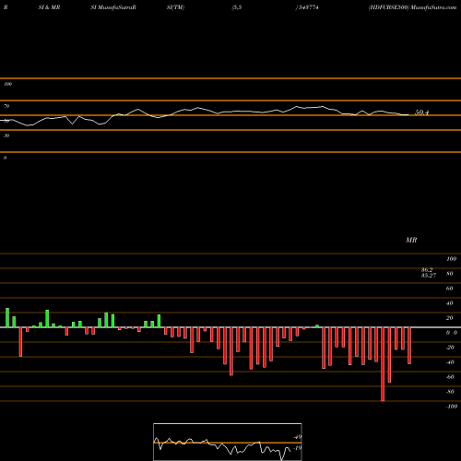Select the RSI value label '50.4'

[421, 112]
